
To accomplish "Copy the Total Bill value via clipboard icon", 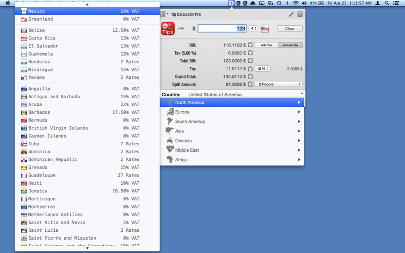I will click(x=250, y=61).
